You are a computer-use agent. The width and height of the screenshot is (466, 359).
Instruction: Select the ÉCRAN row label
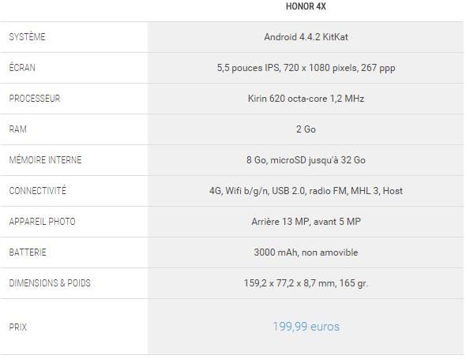tap(22, 67)
